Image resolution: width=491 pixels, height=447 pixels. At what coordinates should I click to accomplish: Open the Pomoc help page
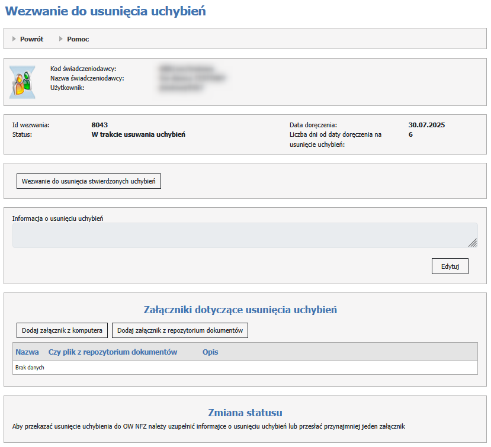click(78, 39)
